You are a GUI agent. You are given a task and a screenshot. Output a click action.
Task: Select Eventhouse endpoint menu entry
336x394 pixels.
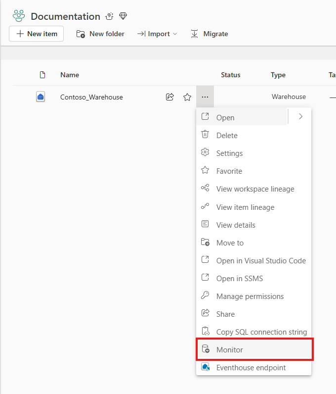click(x=253, y=368)
